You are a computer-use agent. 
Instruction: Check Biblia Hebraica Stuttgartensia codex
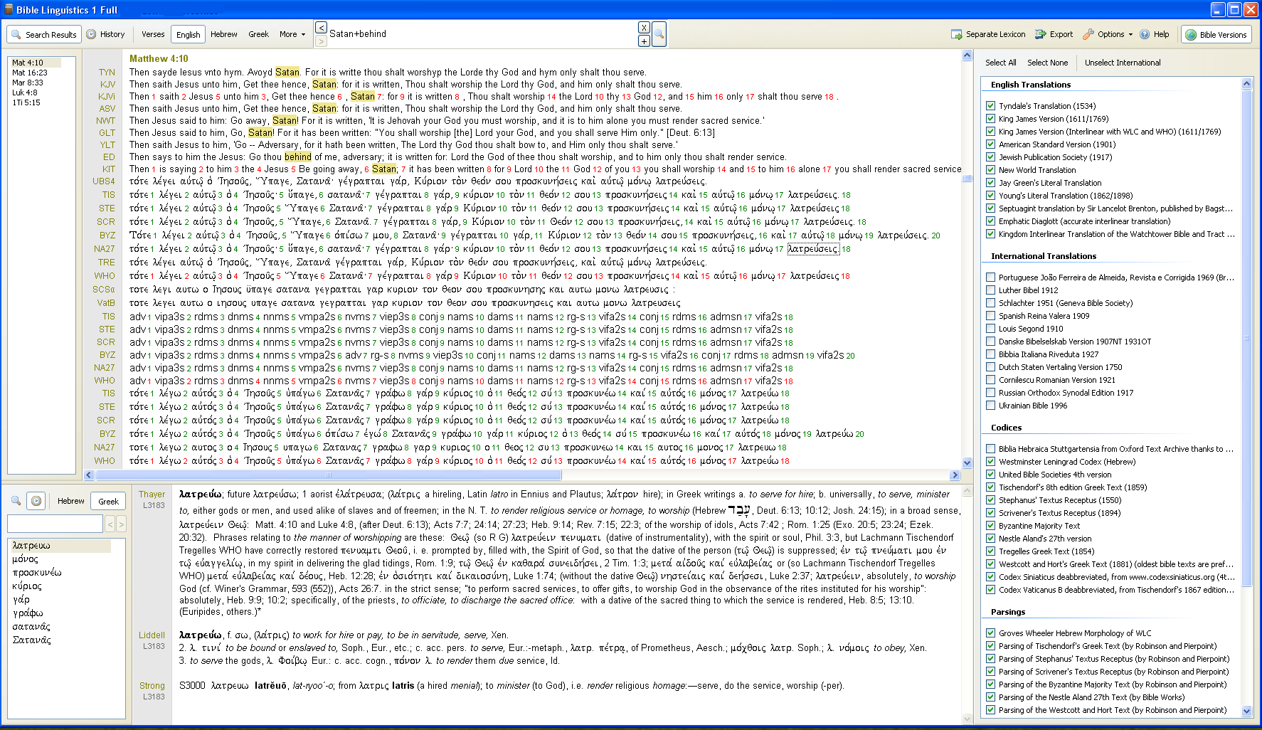(990, 449)
